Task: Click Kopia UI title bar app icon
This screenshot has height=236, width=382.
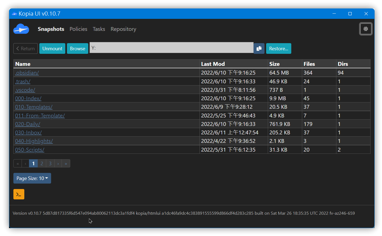Action: (14, 14)
